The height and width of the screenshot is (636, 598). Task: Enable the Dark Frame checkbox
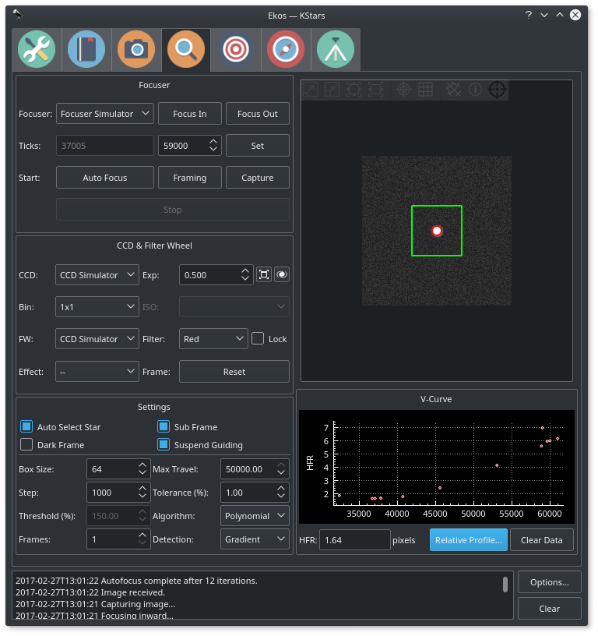tap(26, 445)
